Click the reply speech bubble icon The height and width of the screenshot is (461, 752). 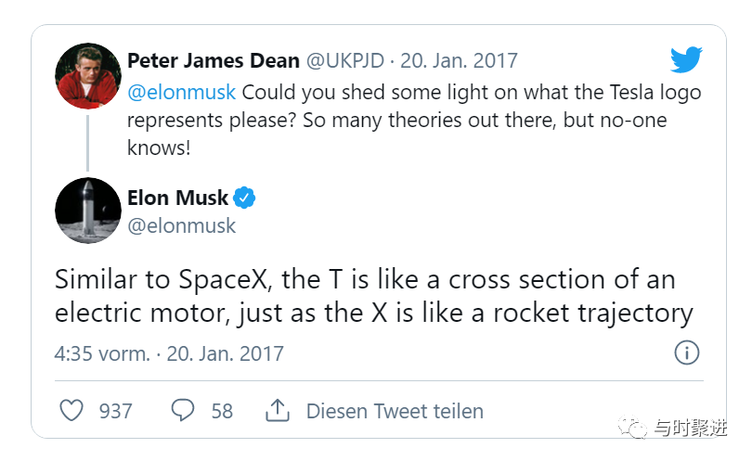[183, 410]
